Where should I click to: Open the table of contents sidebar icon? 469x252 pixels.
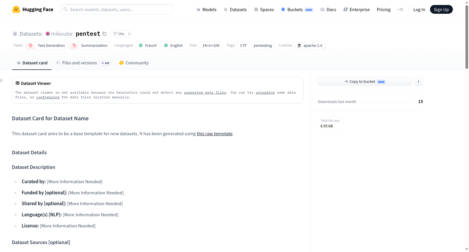click(x=1, y=80)
